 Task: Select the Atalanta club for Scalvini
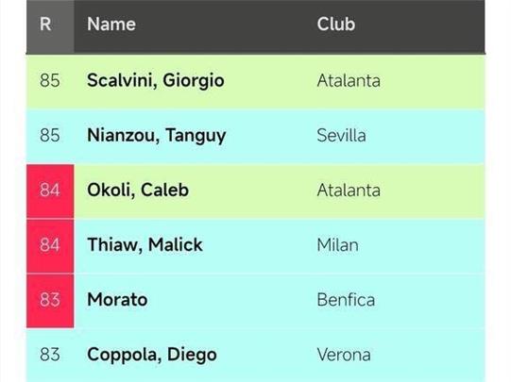pos(349,80)
